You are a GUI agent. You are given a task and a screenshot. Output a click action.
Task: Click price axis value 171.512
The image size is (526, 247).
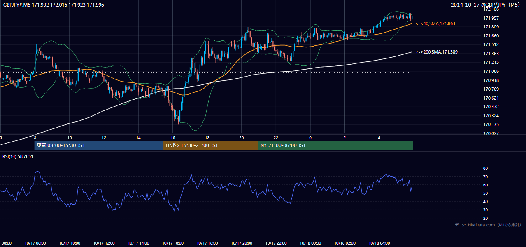point(491,44)
